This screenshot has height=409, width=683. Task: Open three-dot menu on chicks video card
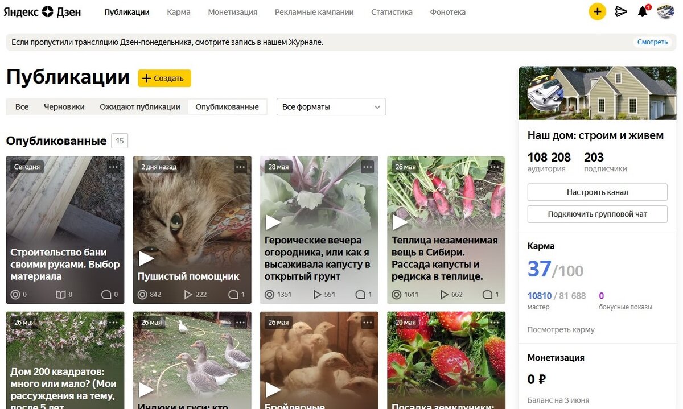pos(367,322)
